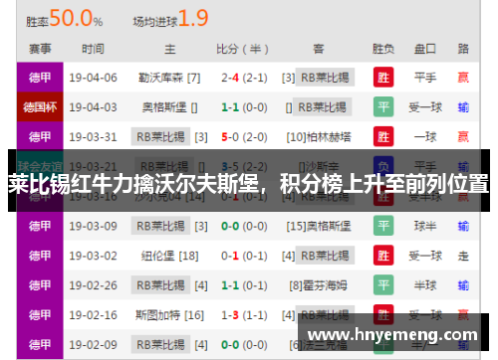Select the 德甲 tag in the 19-03-31 row
Screen dimensions: 498x360
point(40,136)
